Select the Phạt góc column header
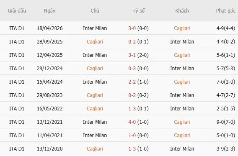Viewport: 238px width, 156px height. pos(226,11)
